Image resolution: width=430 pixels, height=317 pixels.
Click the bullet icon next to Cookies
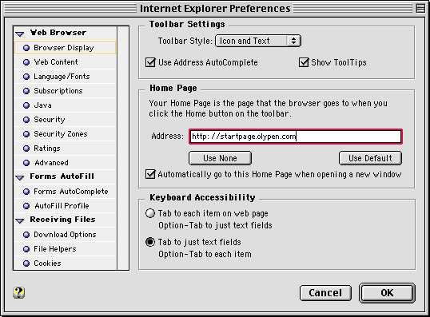26,264
